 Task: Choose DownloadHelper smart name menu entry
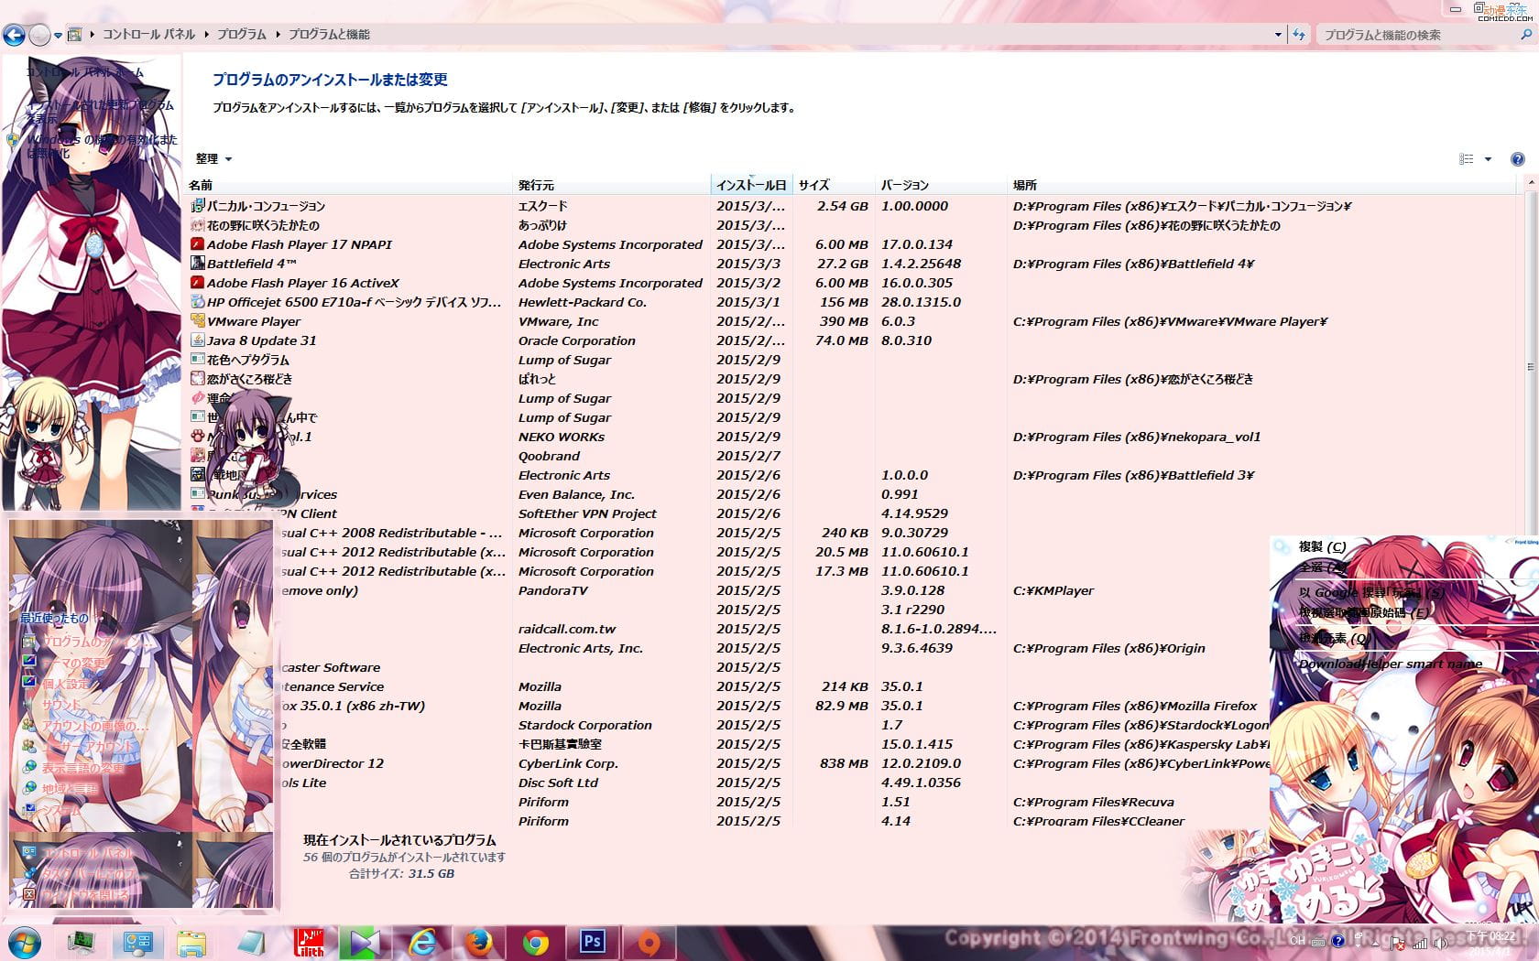(1390, 664)
